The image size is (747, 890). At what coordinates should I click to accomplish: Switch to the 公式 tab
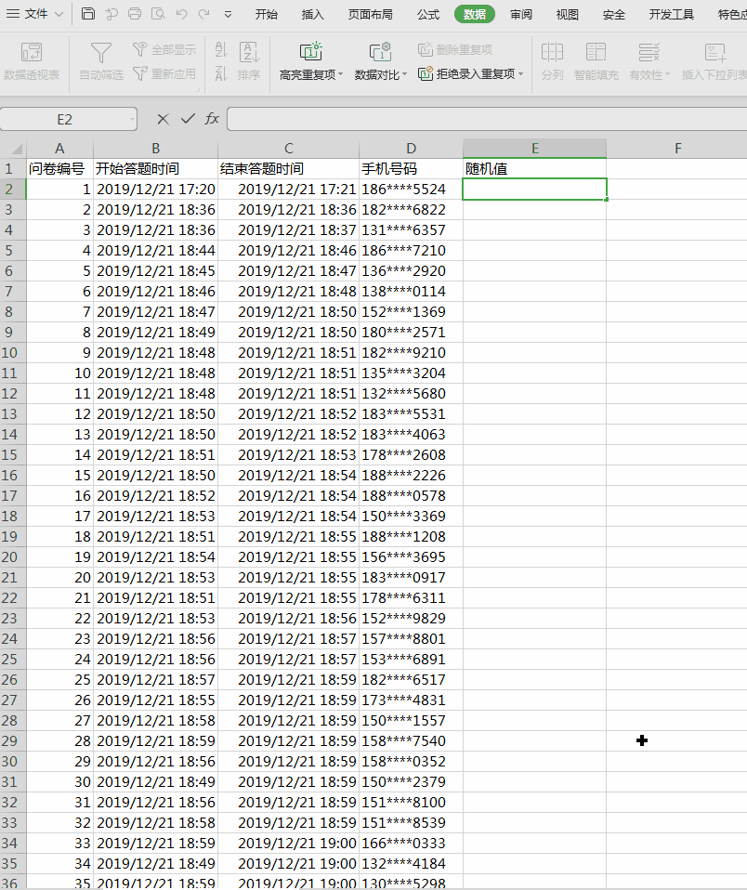(428, 14)
